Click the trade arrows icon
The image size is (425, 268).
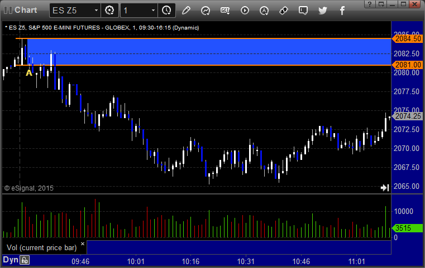(284, 11)
